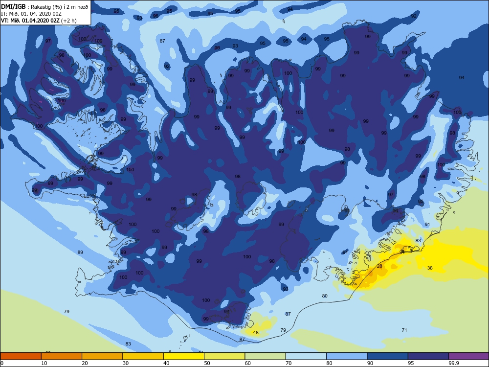The width and height of the screenshot is (489, 367).
Task: Pick the 50–60 pale yellow legend swatch
Action: tap(224, 356)
